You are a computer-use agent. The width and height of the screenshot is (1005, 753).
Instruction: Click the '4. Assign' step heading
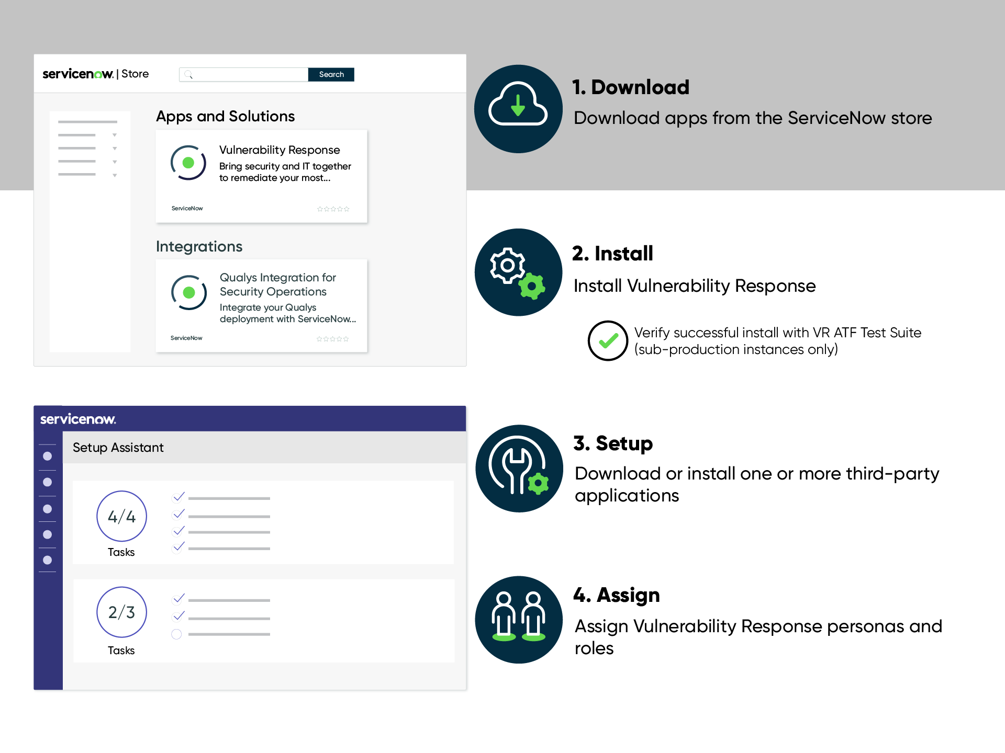[x=617, y=595]
